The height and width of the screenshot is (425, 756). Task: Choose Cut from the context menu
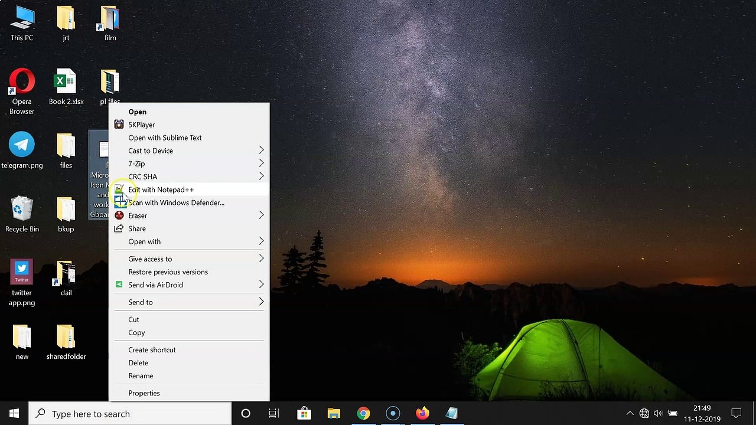point(189,319)
